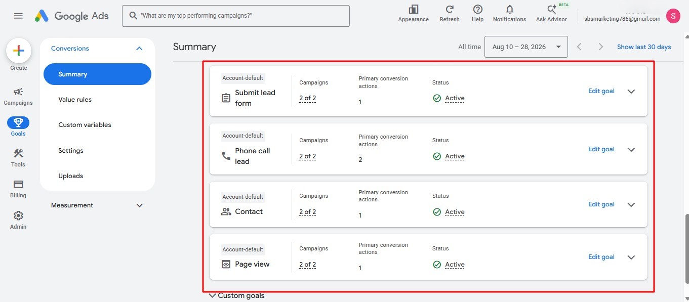
Task: Click the Summary page heading
Action: pyautogui.click(x=194, y=47)
